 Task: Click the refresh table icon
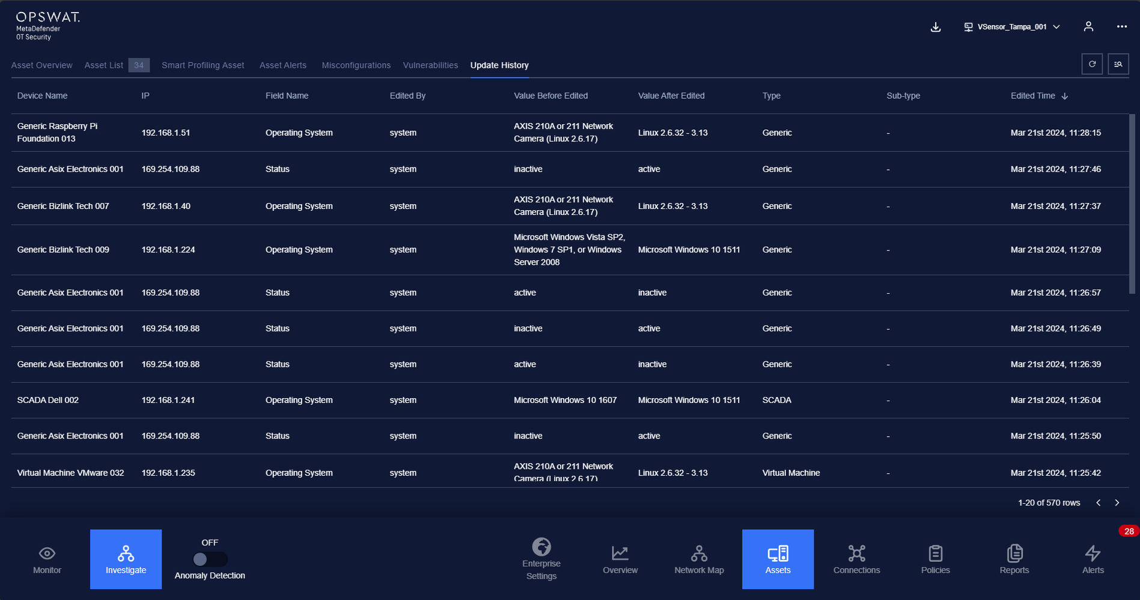tap(1092, 64)
